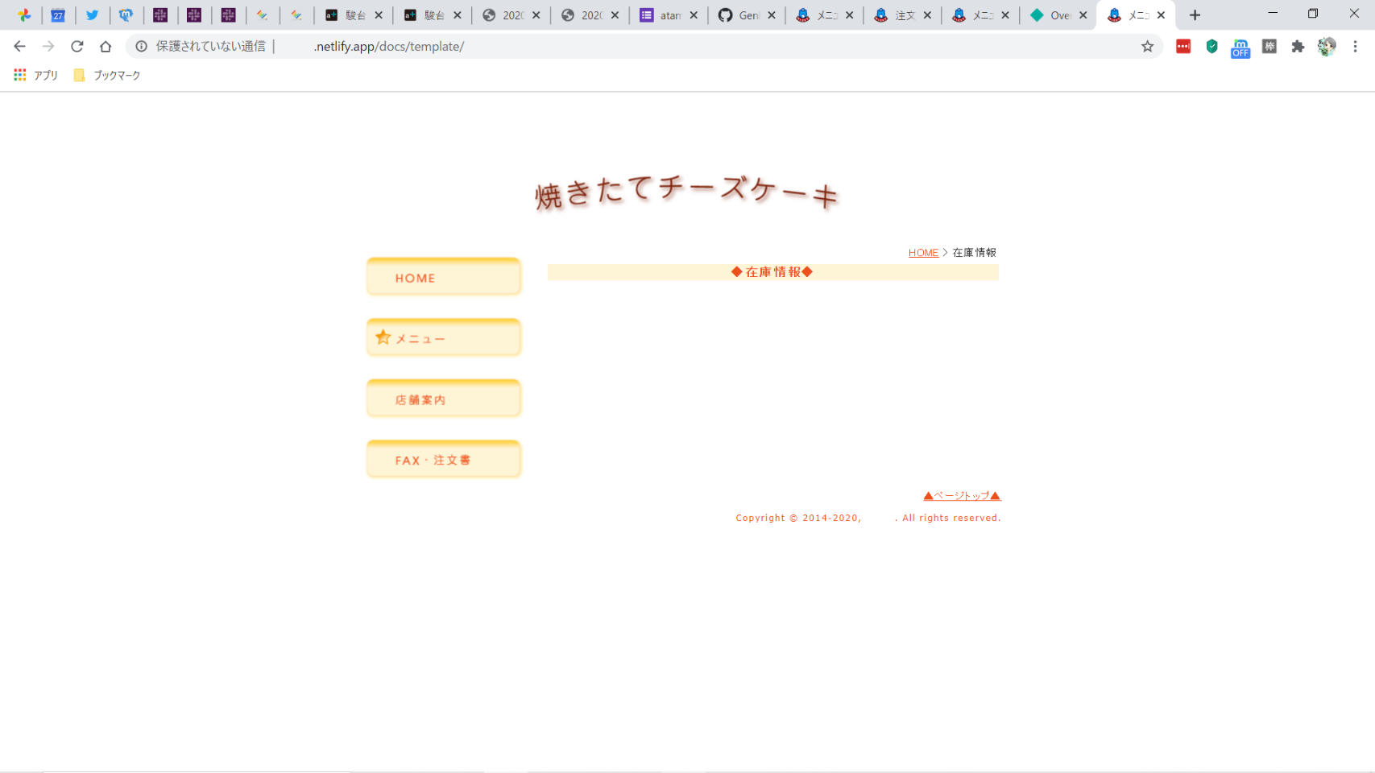Viewport: 1375px width, 773px height.
Task: Click the site info icon in address bar
Action: pyautogui.click(x=142, y=47)
